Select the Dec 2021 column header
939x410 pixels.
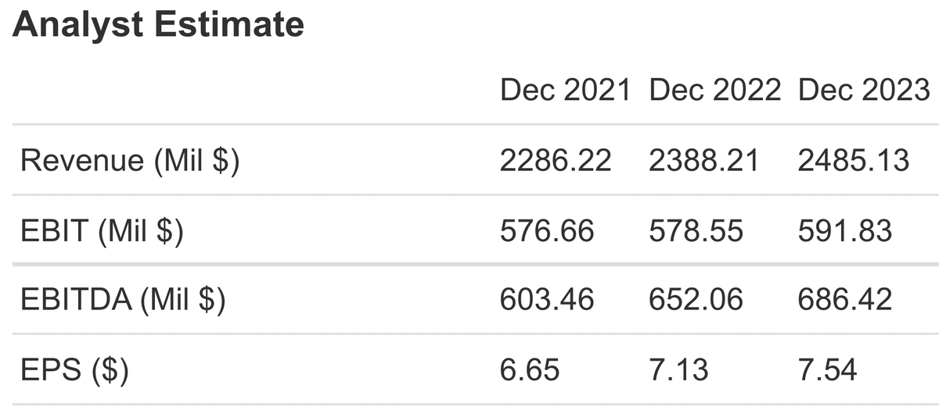pyautogui.click(x=566, y=91)
